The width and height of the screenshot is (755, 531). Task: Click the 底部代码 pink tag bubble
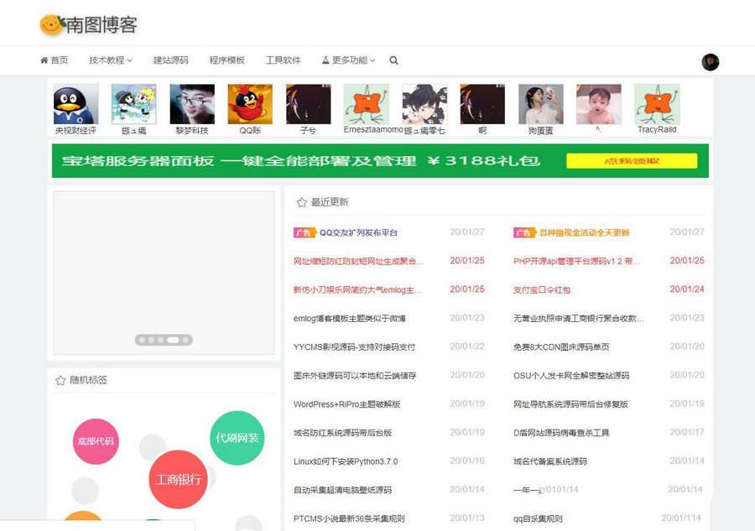[96, 441]
